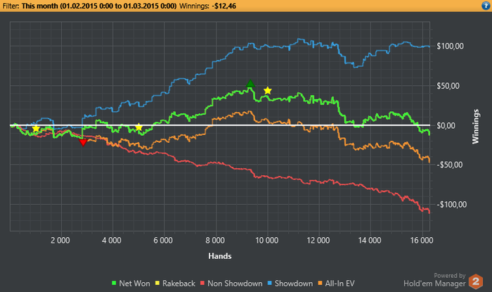Screen dimensions: 492x292
Task: Toggle the Showdown legend entry
Action: pos(290,284)
